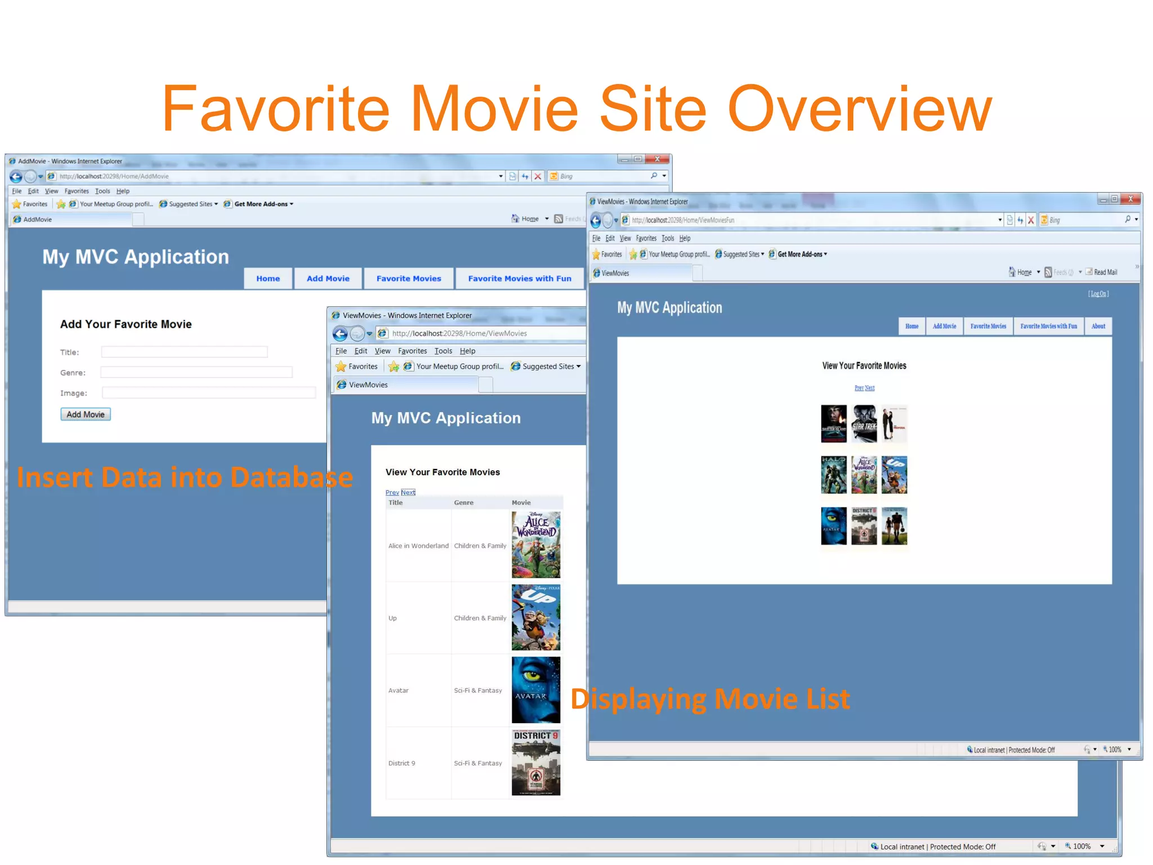
Task: Select AddMovie browser tab in left window
Action: pos(70,220)
